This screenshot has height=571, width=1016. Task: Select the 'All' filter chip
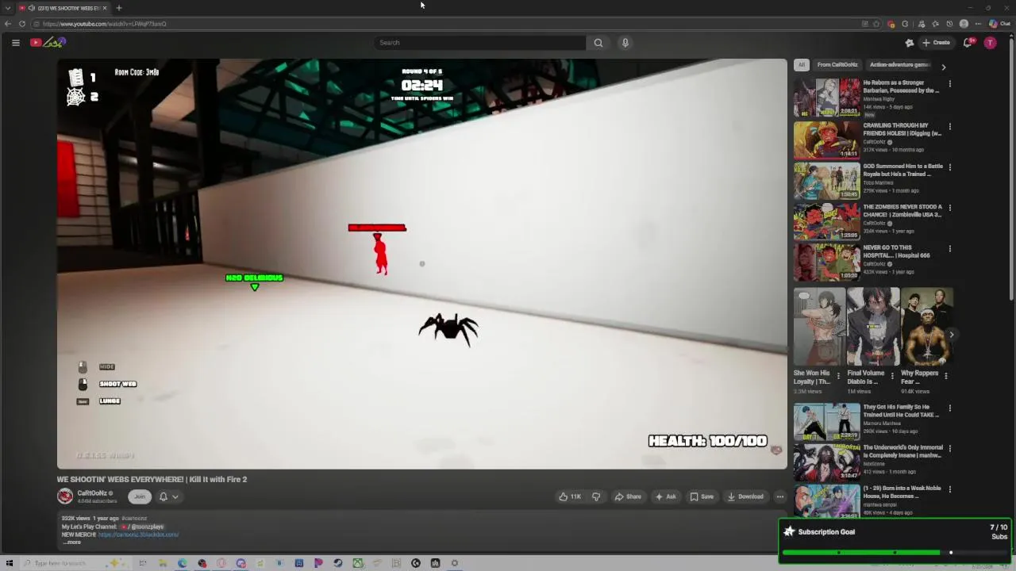tap(802, 65)
